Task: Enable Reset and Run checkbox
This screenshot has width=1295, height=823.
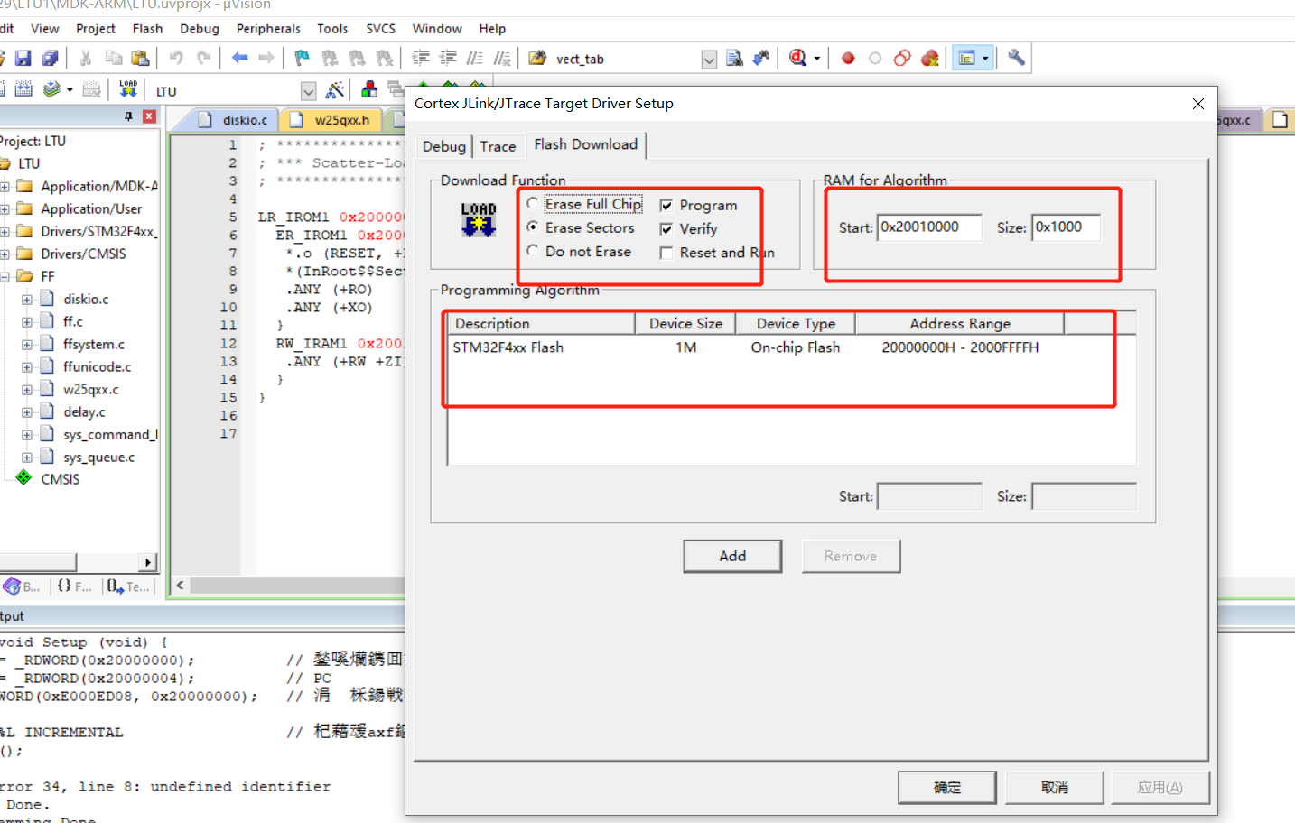Action: coord(666,253)
